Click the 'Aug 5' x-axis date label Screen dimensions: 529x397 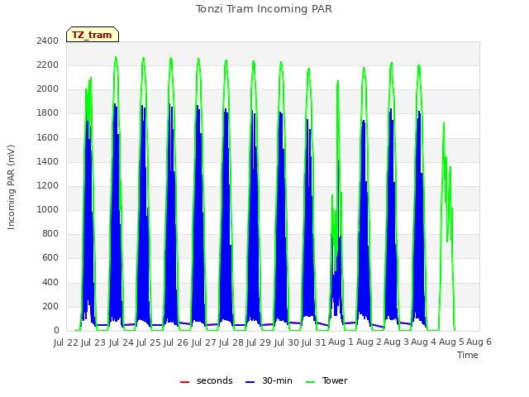pyautogui.click(x=451, y=342)
